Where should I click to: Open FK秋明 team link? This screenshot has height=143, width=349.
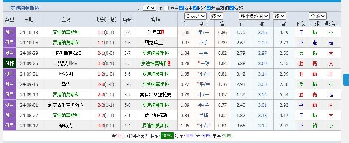click(66, 74)
